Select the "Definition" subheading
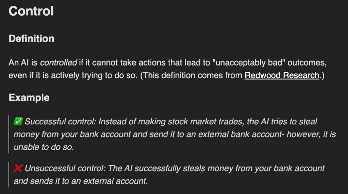 (31, 39)
